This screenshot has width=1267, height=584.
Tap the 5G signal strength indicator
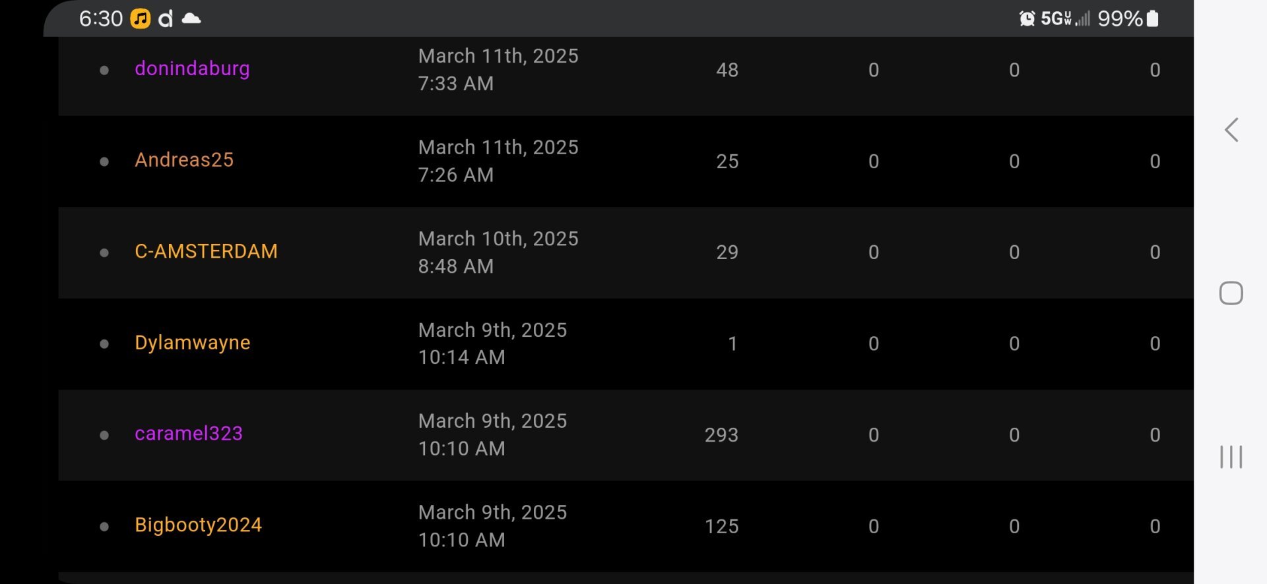pyautogui.click(x=1065, y=18)
